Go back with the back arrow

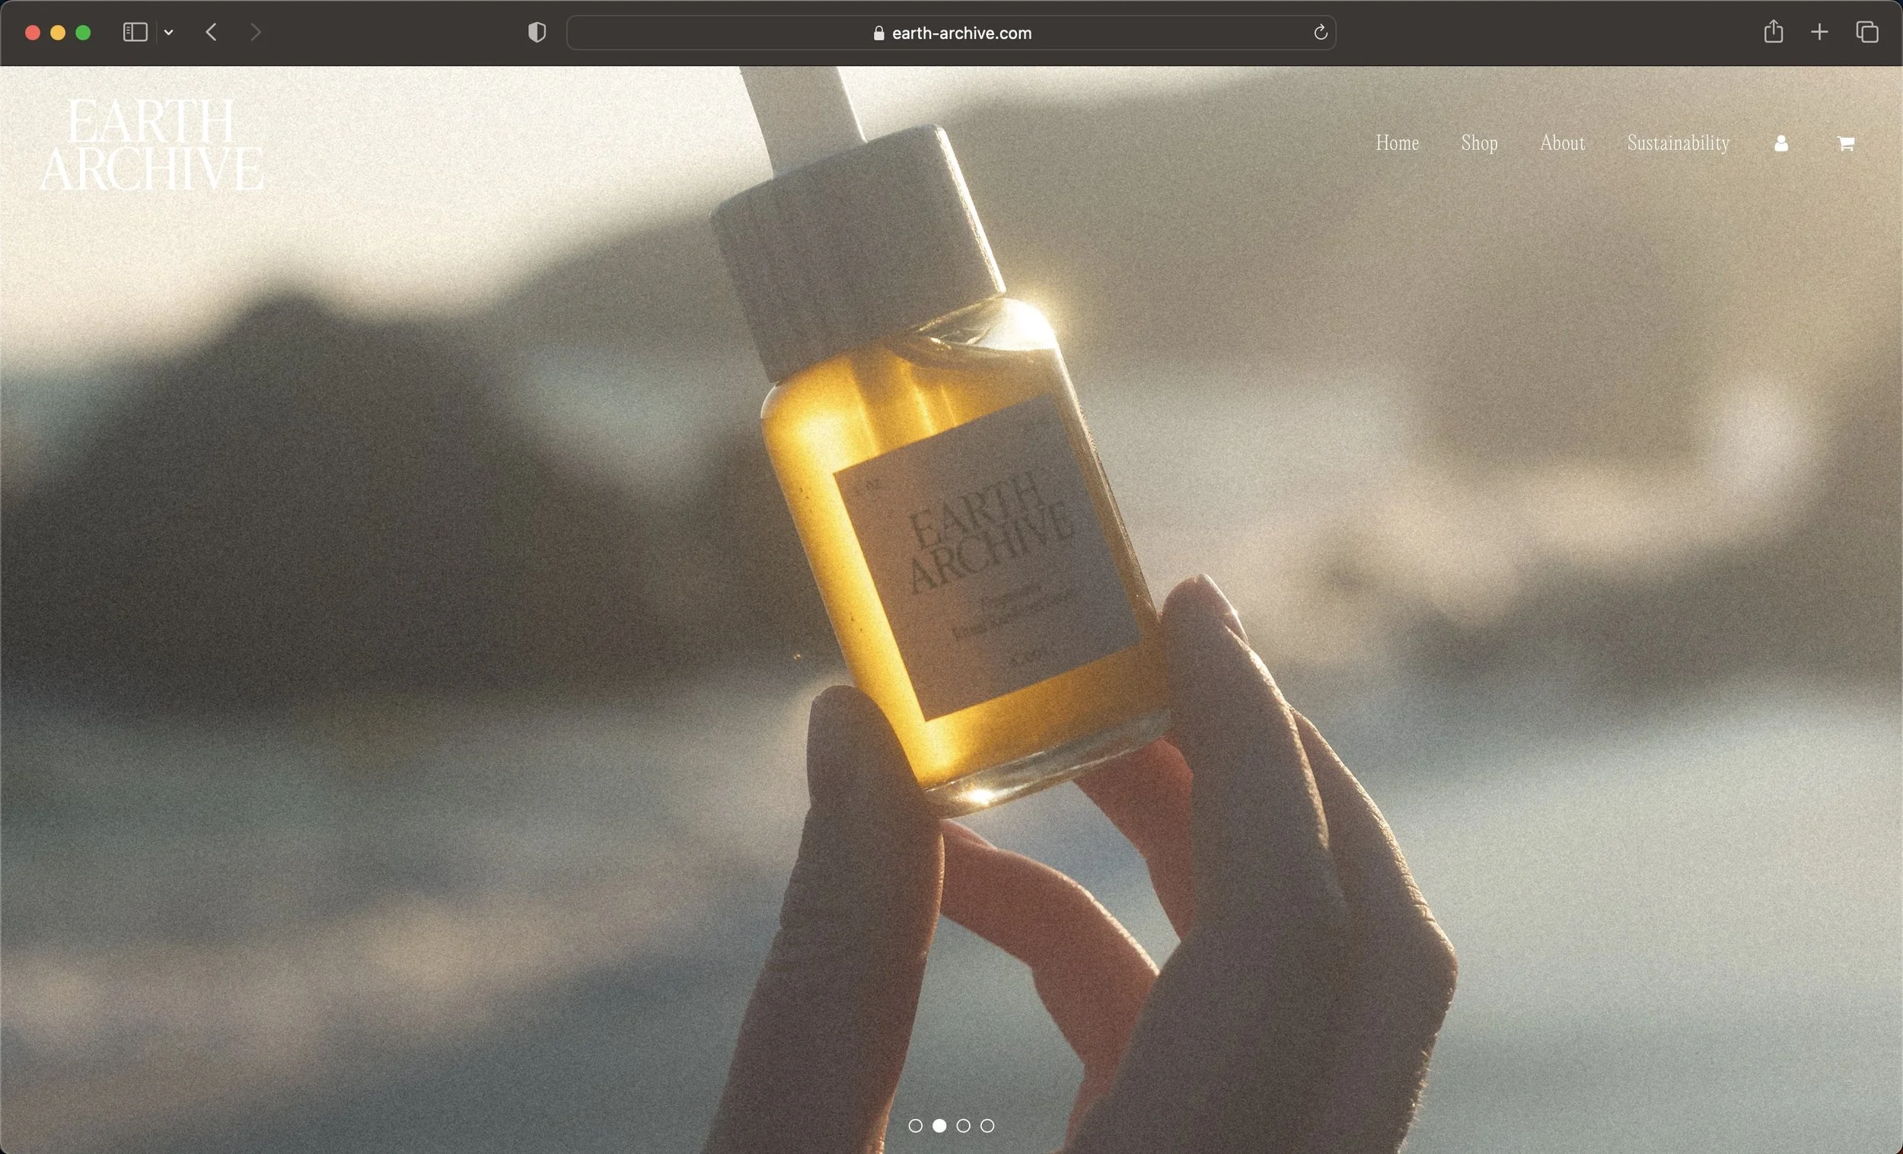tap(212, 33)
